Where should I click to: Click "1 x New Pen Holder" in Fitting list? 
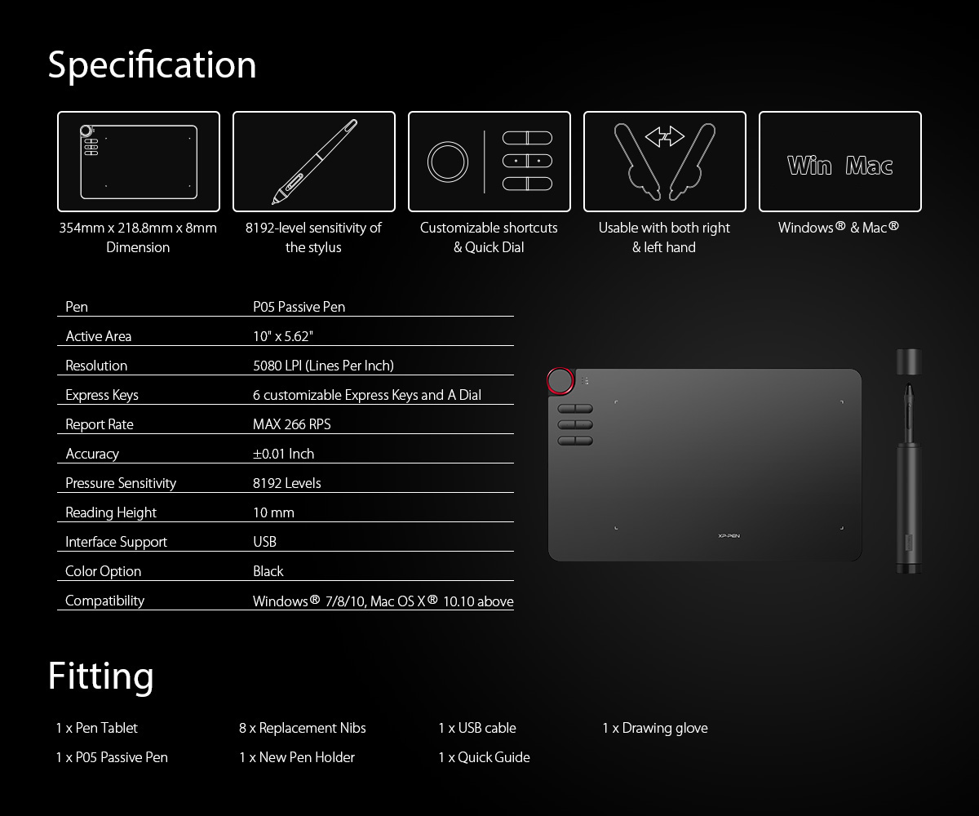click(297, 757)
